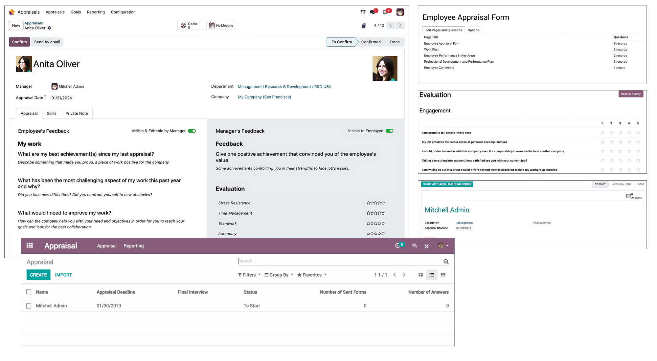This screenshot has height=361, width=657.
Task: Click the bookmark icon near pager
Action: pyautogui.click(x=364, y=26)
